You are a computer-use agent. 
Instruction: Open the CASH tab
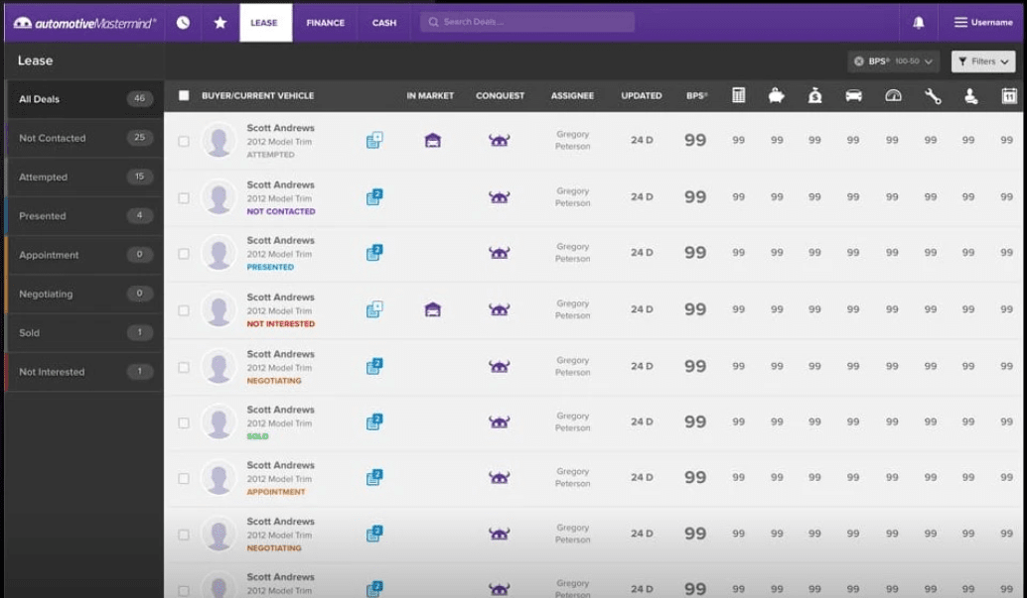pyautogui.click(x=384, y=22)
